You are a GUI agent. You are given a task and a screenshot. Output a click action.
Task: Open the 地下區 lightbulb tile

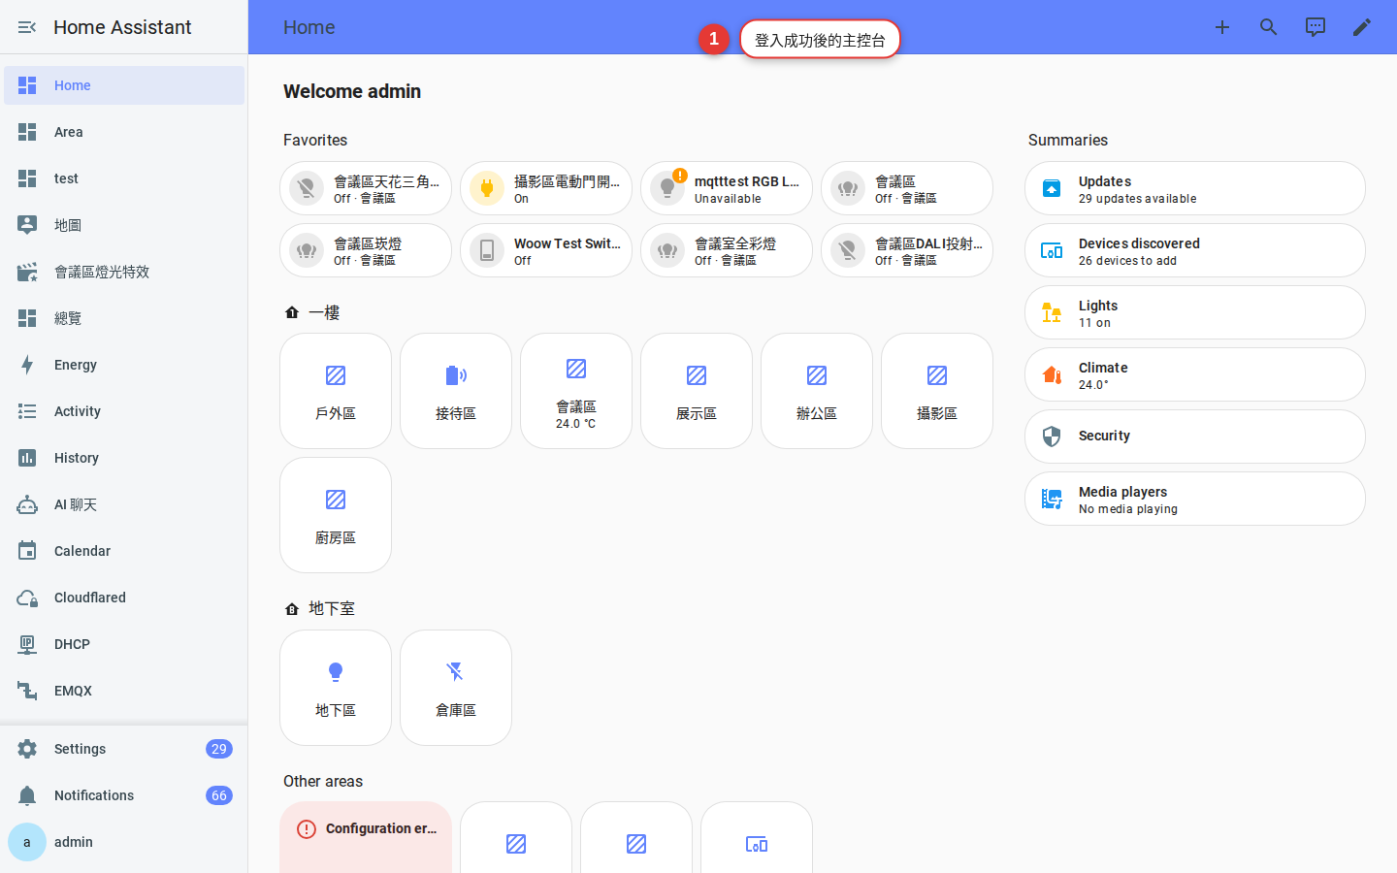336,688
